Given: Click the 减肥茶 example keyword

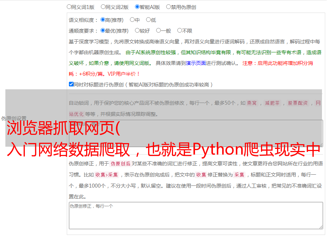Looking at the screenshot, I should pyautogui.click(x=272, y=103).
